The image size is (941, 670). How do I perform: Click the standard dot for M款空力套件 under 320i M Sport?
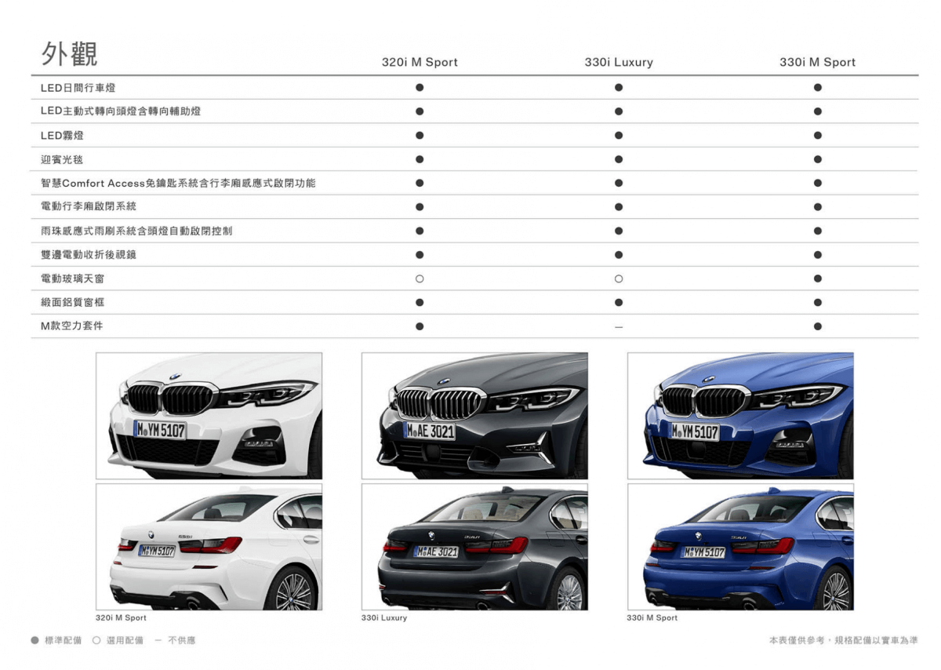click(420, 326)
